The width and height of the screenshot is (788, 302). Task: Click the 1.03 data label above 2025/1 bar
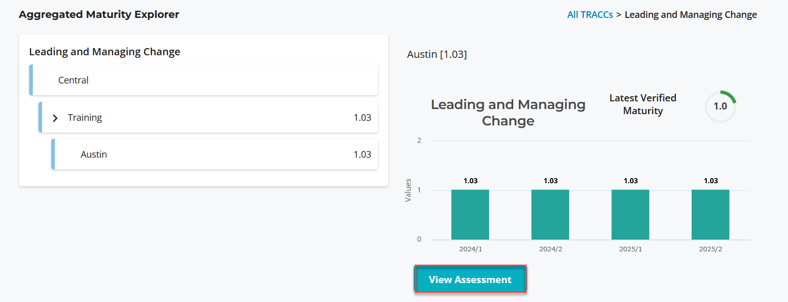point(631,181)
